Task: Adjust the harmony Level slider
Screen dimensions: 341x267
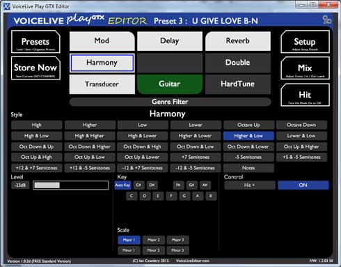Action: pos(71,185)
